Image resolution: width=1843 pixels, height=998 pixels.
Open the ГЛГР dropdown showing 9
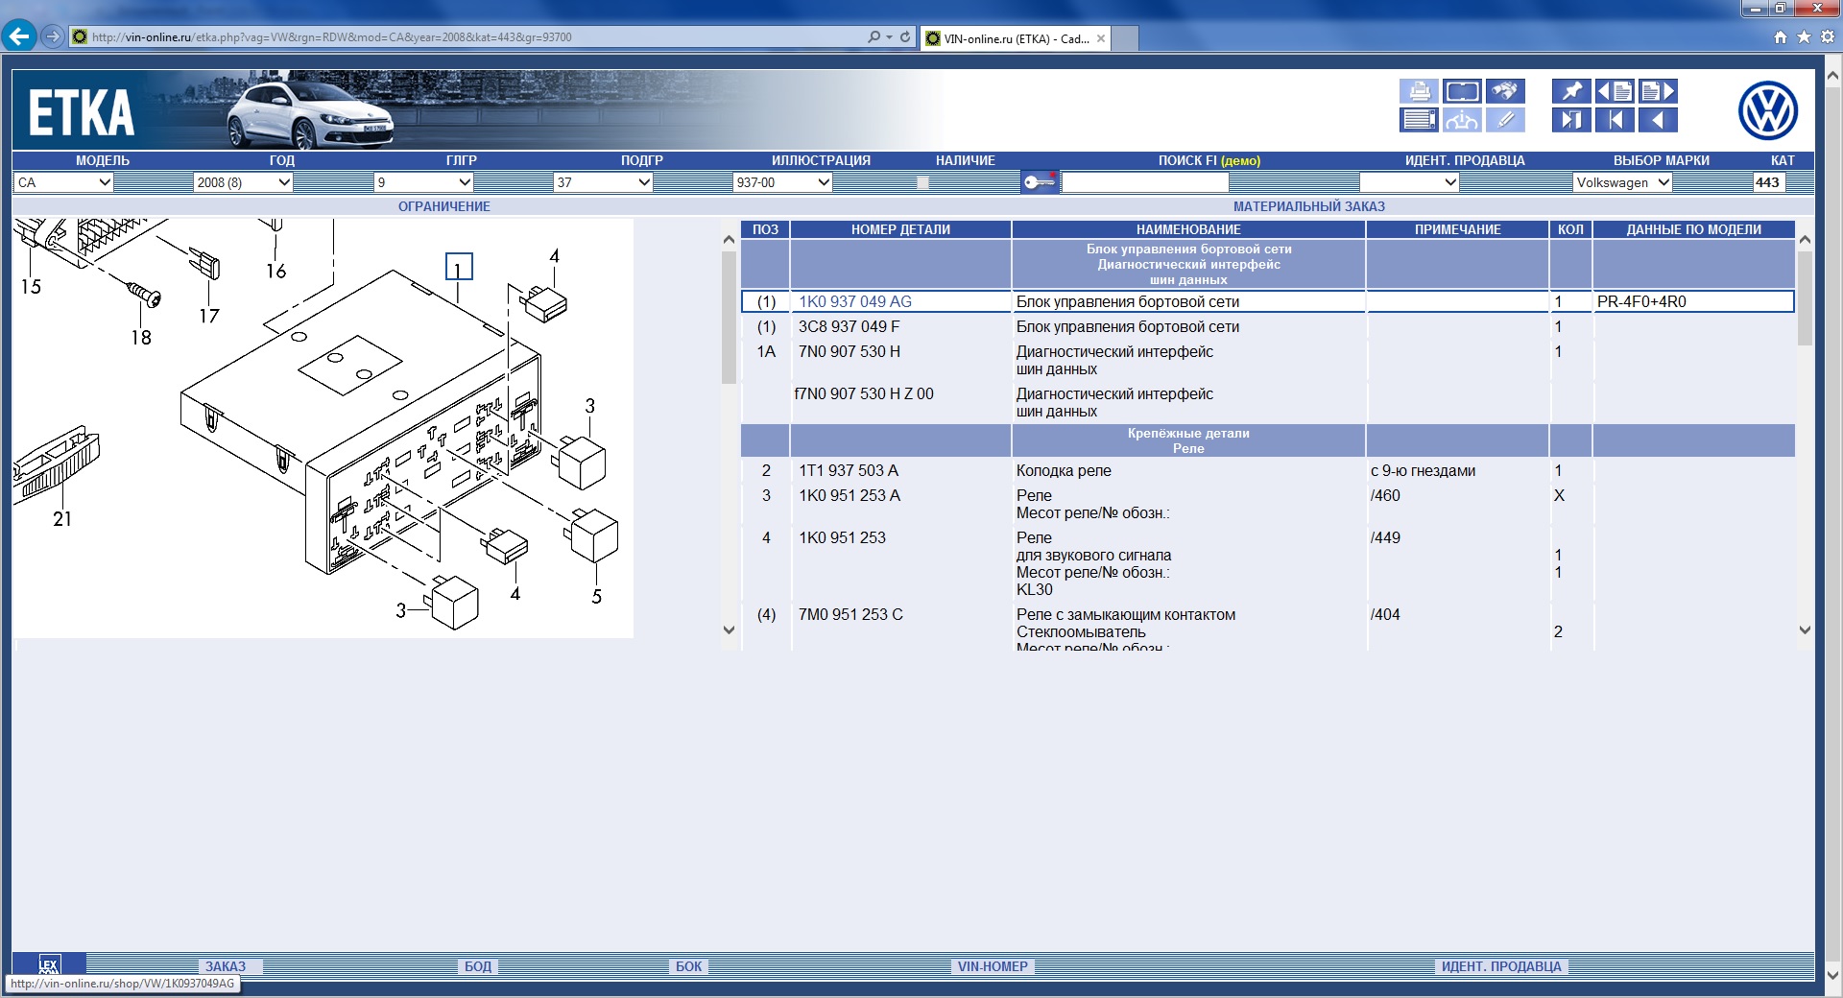[423, 182]
